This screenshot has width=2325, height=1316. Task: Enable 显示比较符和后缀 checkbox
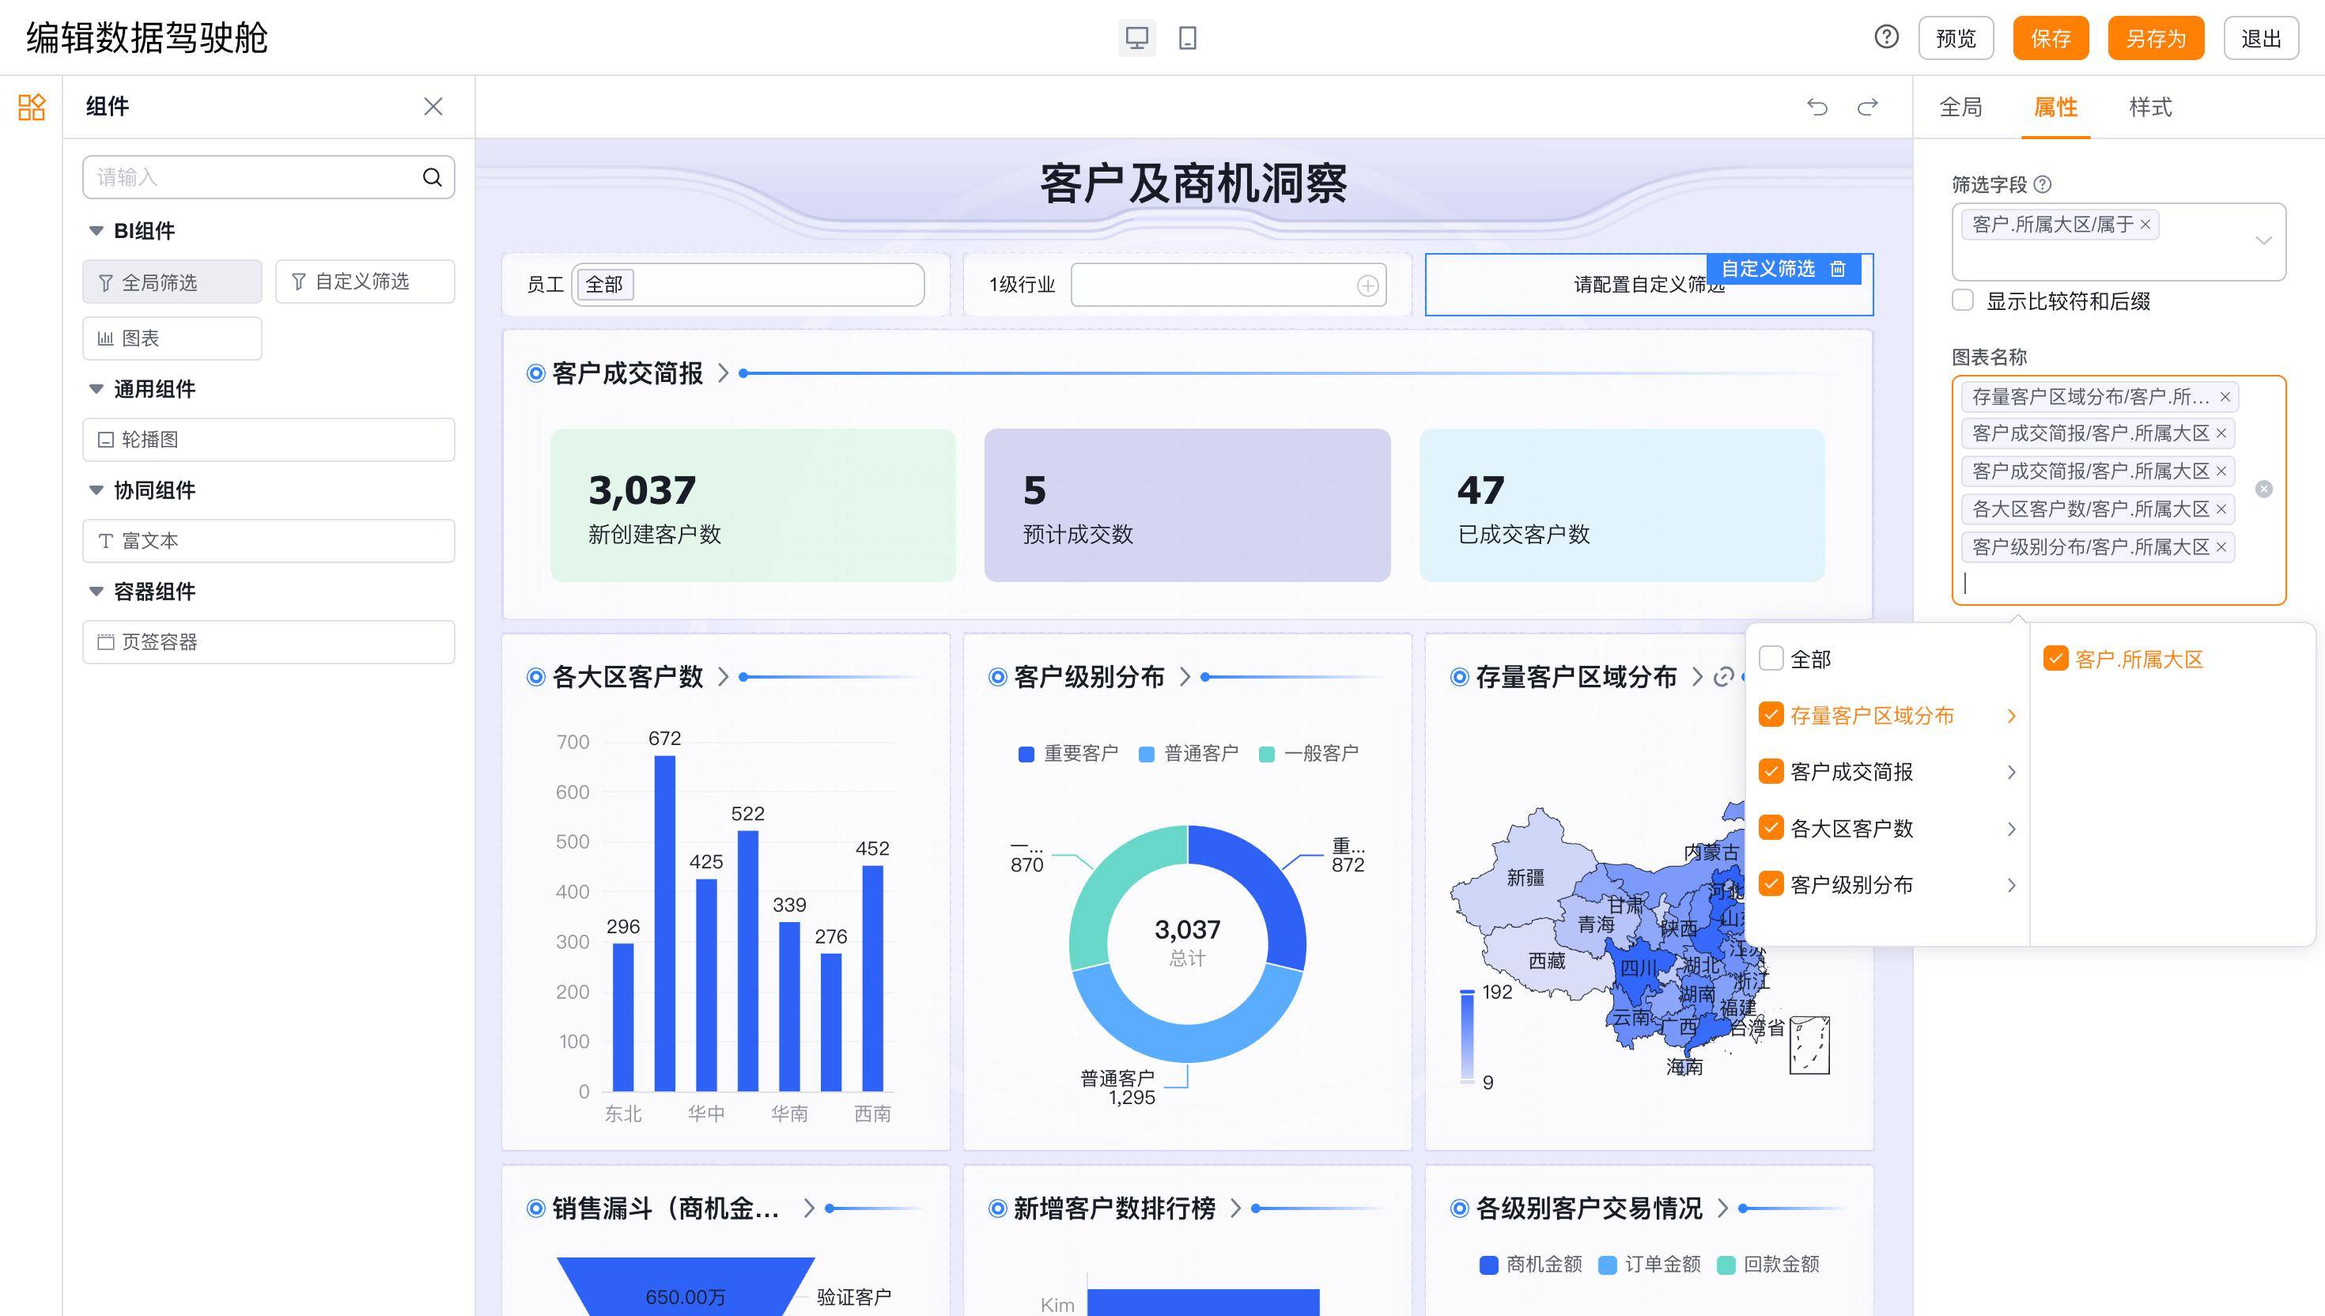1963,300
